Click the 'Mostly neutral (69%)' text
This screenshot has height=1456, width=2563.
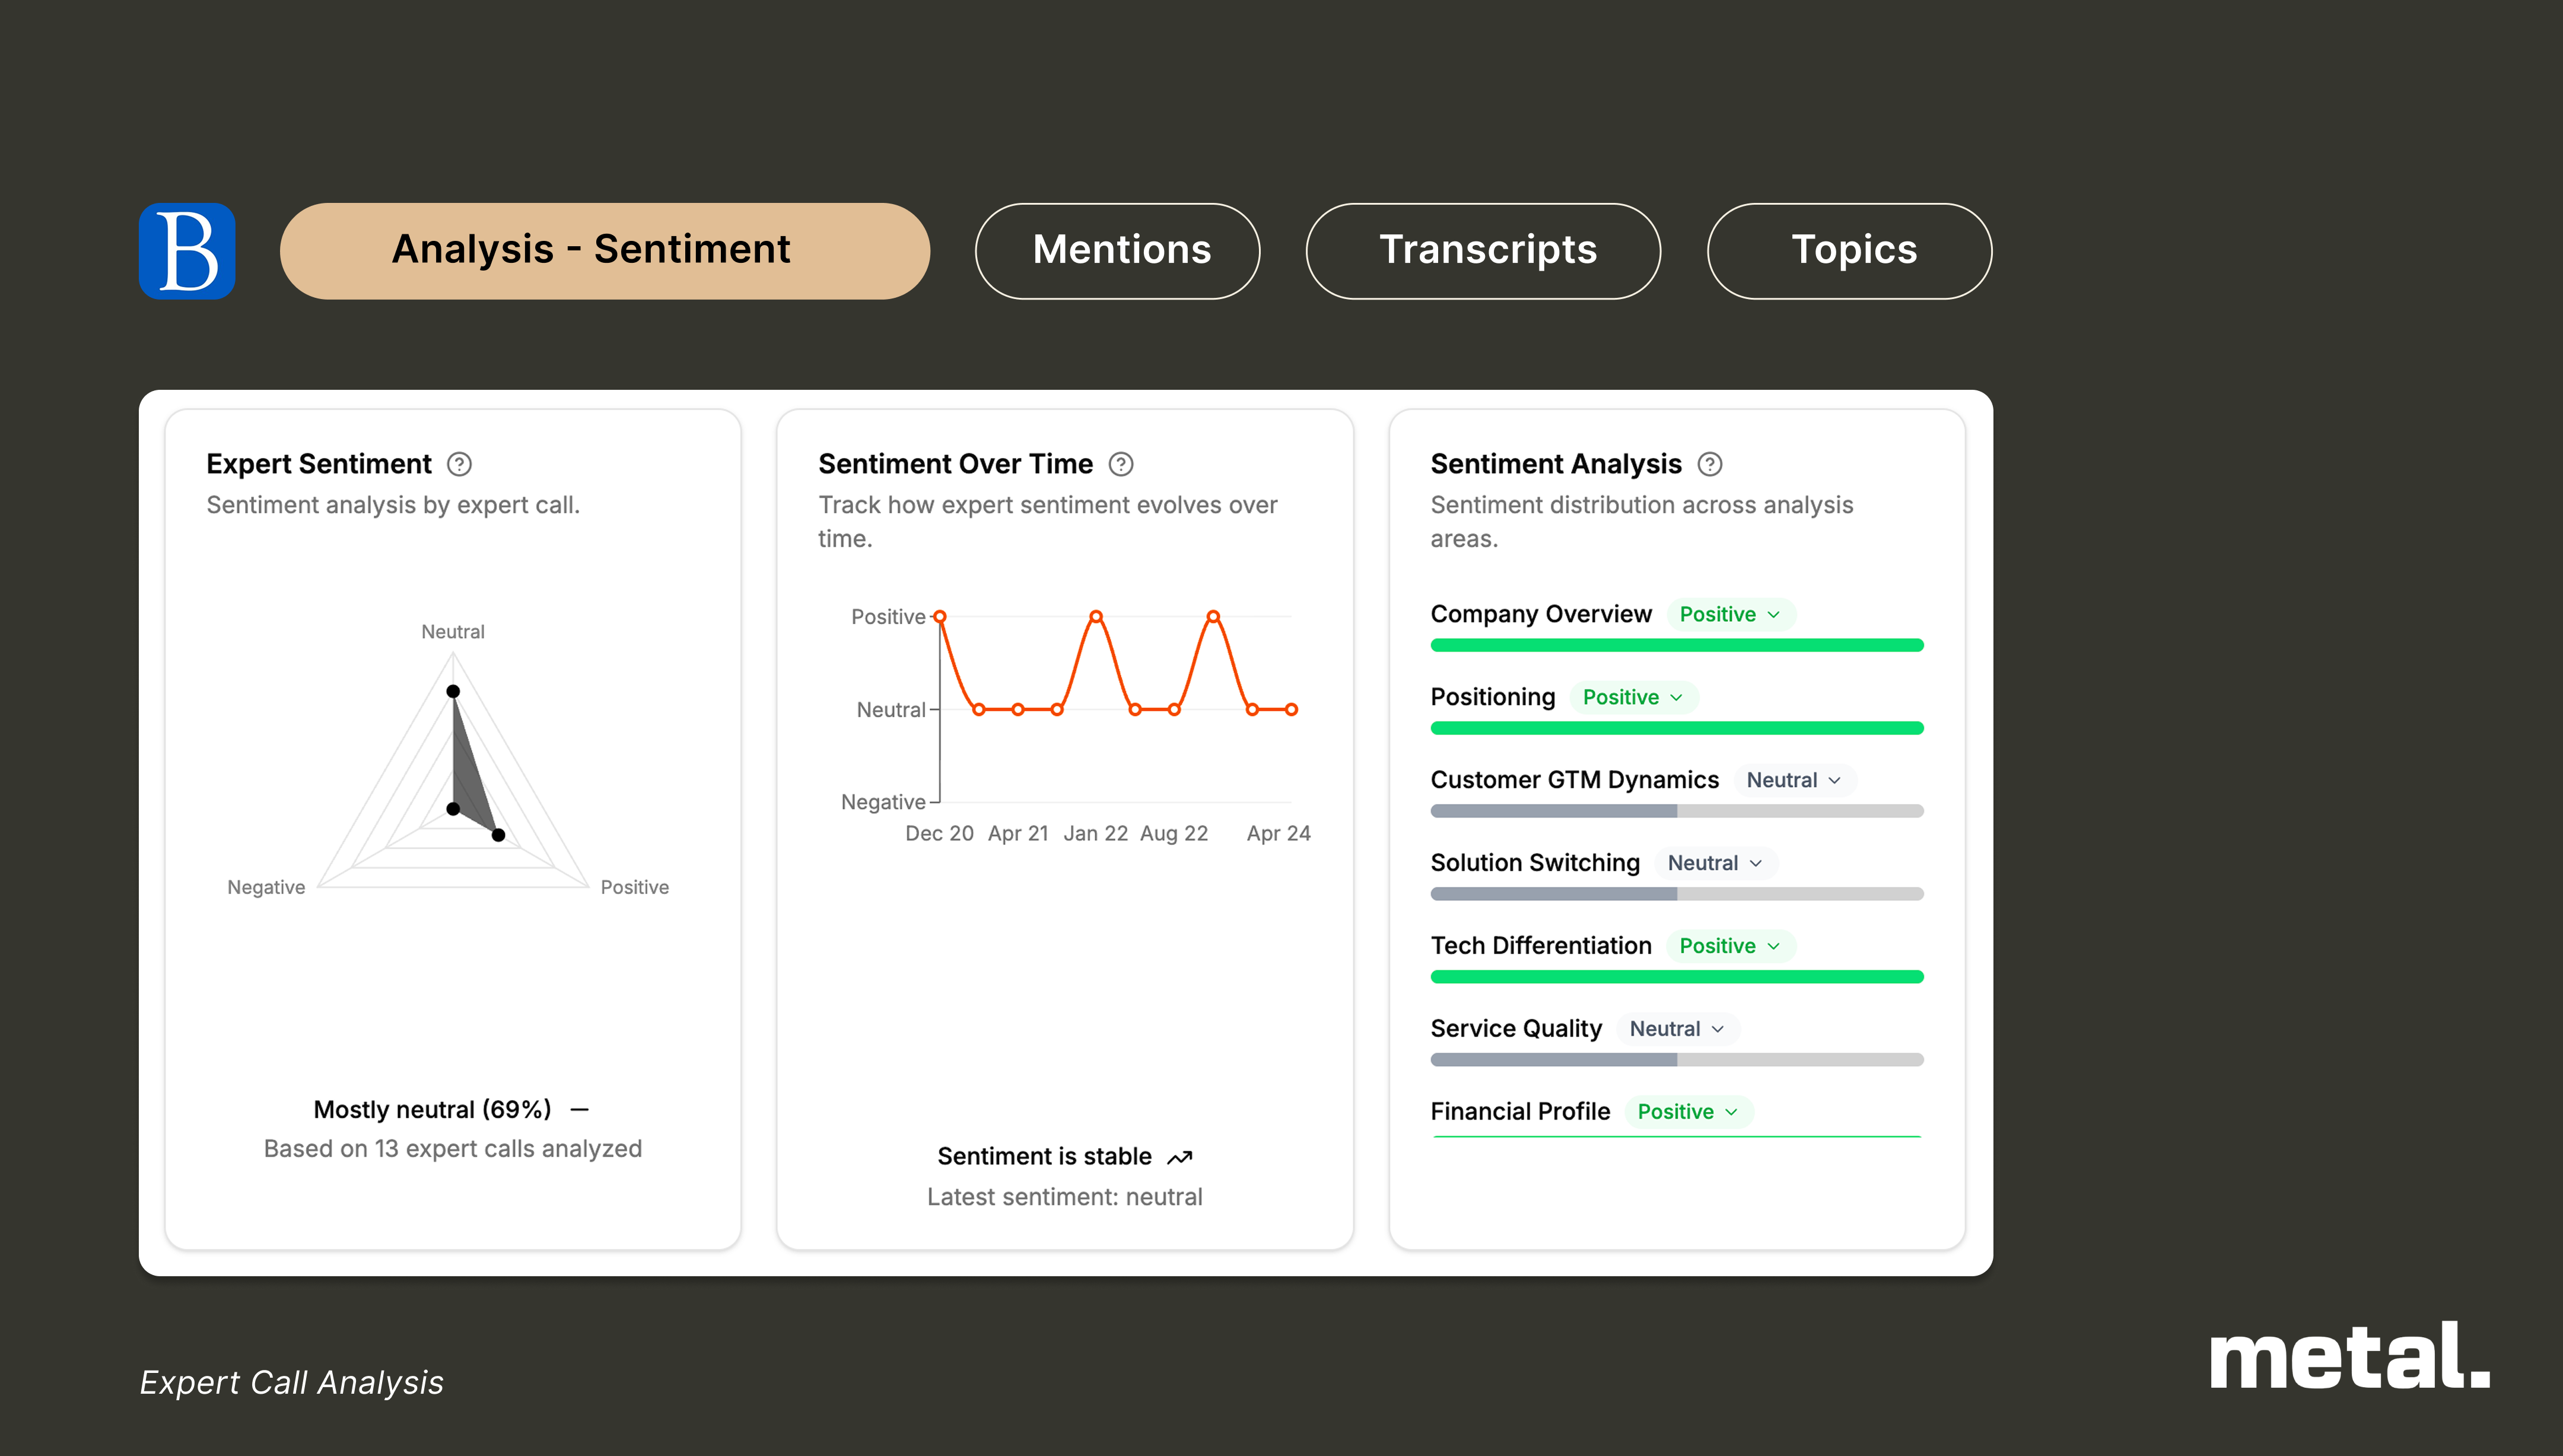click(x=433, y=1110)
